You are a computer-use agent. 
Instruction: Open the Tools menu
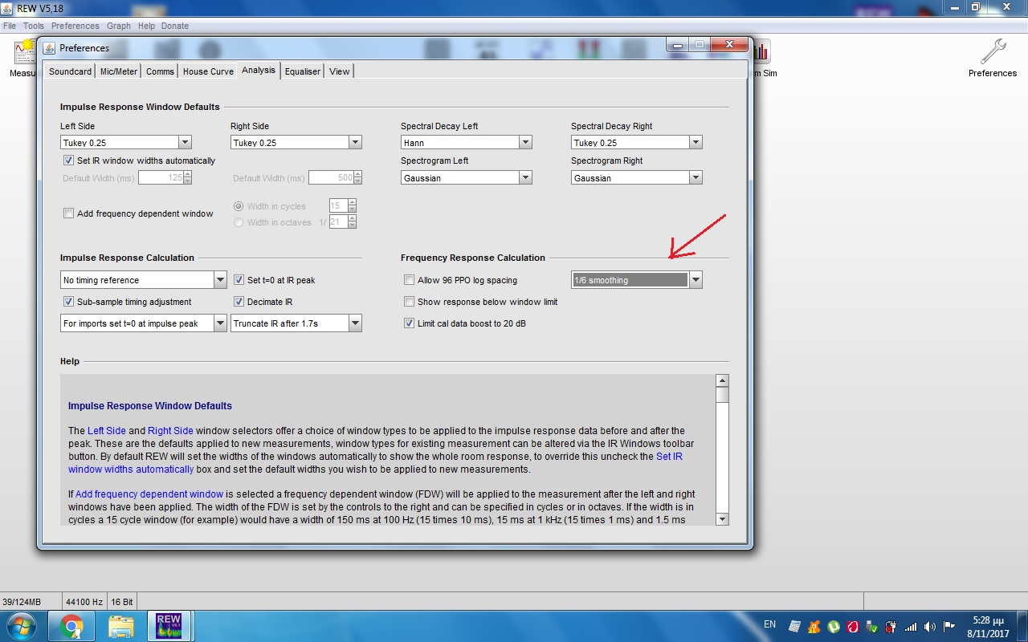33,26
